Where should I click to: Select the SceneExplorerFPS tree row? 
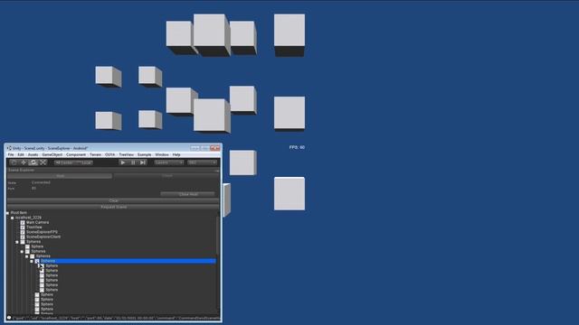coord(42,232)
